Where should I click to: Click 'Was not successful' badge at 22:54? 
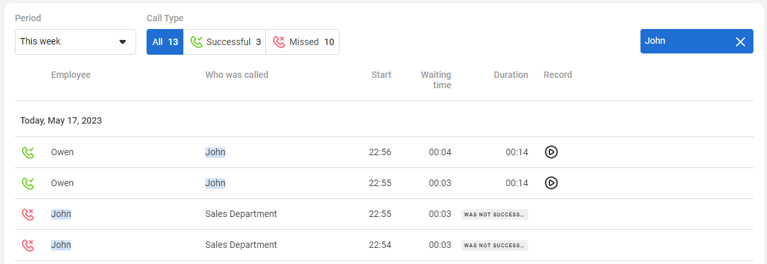click(x=495, y=245)
